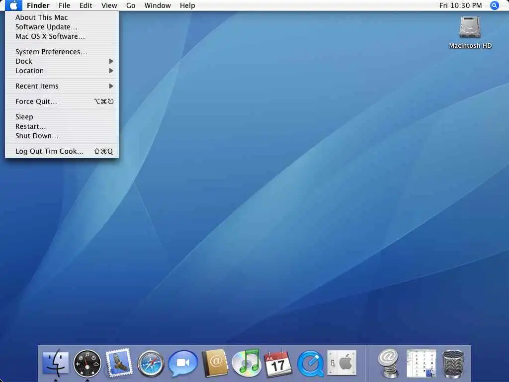
Task: Close the Apple menu via Apple logo
Action: coord(13,5)
